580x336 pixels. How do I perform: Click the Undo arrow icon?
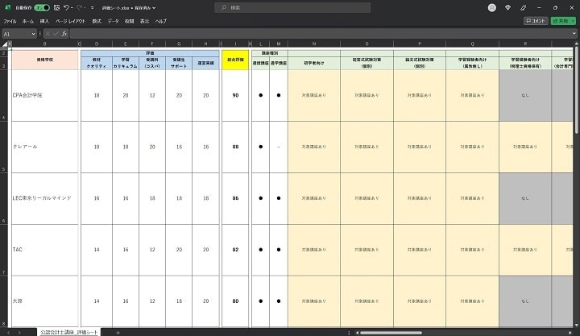point(68,7)
